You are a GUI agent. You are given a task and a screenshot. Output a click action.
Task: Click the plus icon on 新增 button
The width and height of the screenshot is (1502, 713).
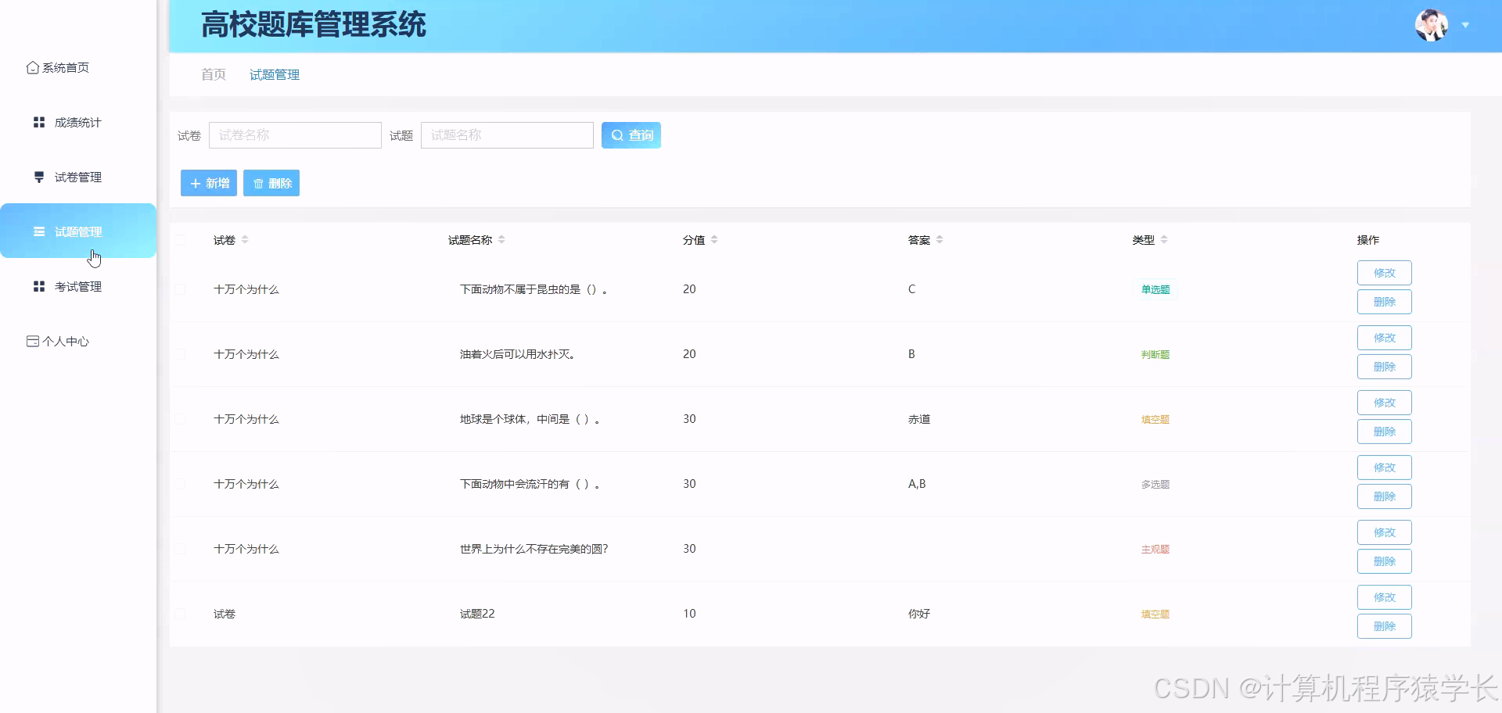tap(196, 184)
